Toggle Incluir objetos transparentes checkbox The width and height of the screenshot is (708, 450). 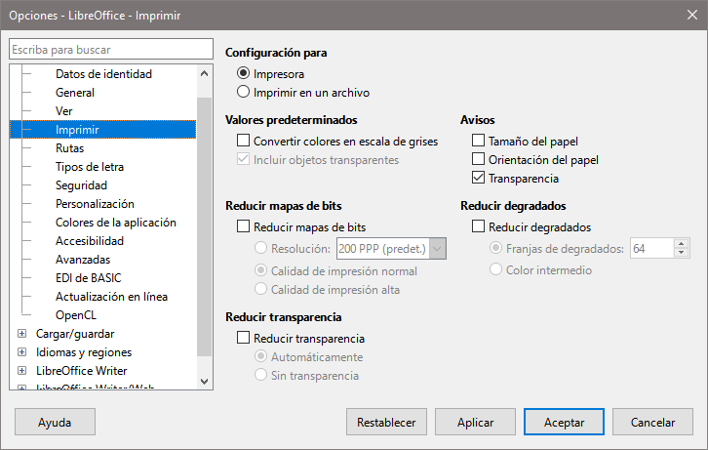coord(244,159)
